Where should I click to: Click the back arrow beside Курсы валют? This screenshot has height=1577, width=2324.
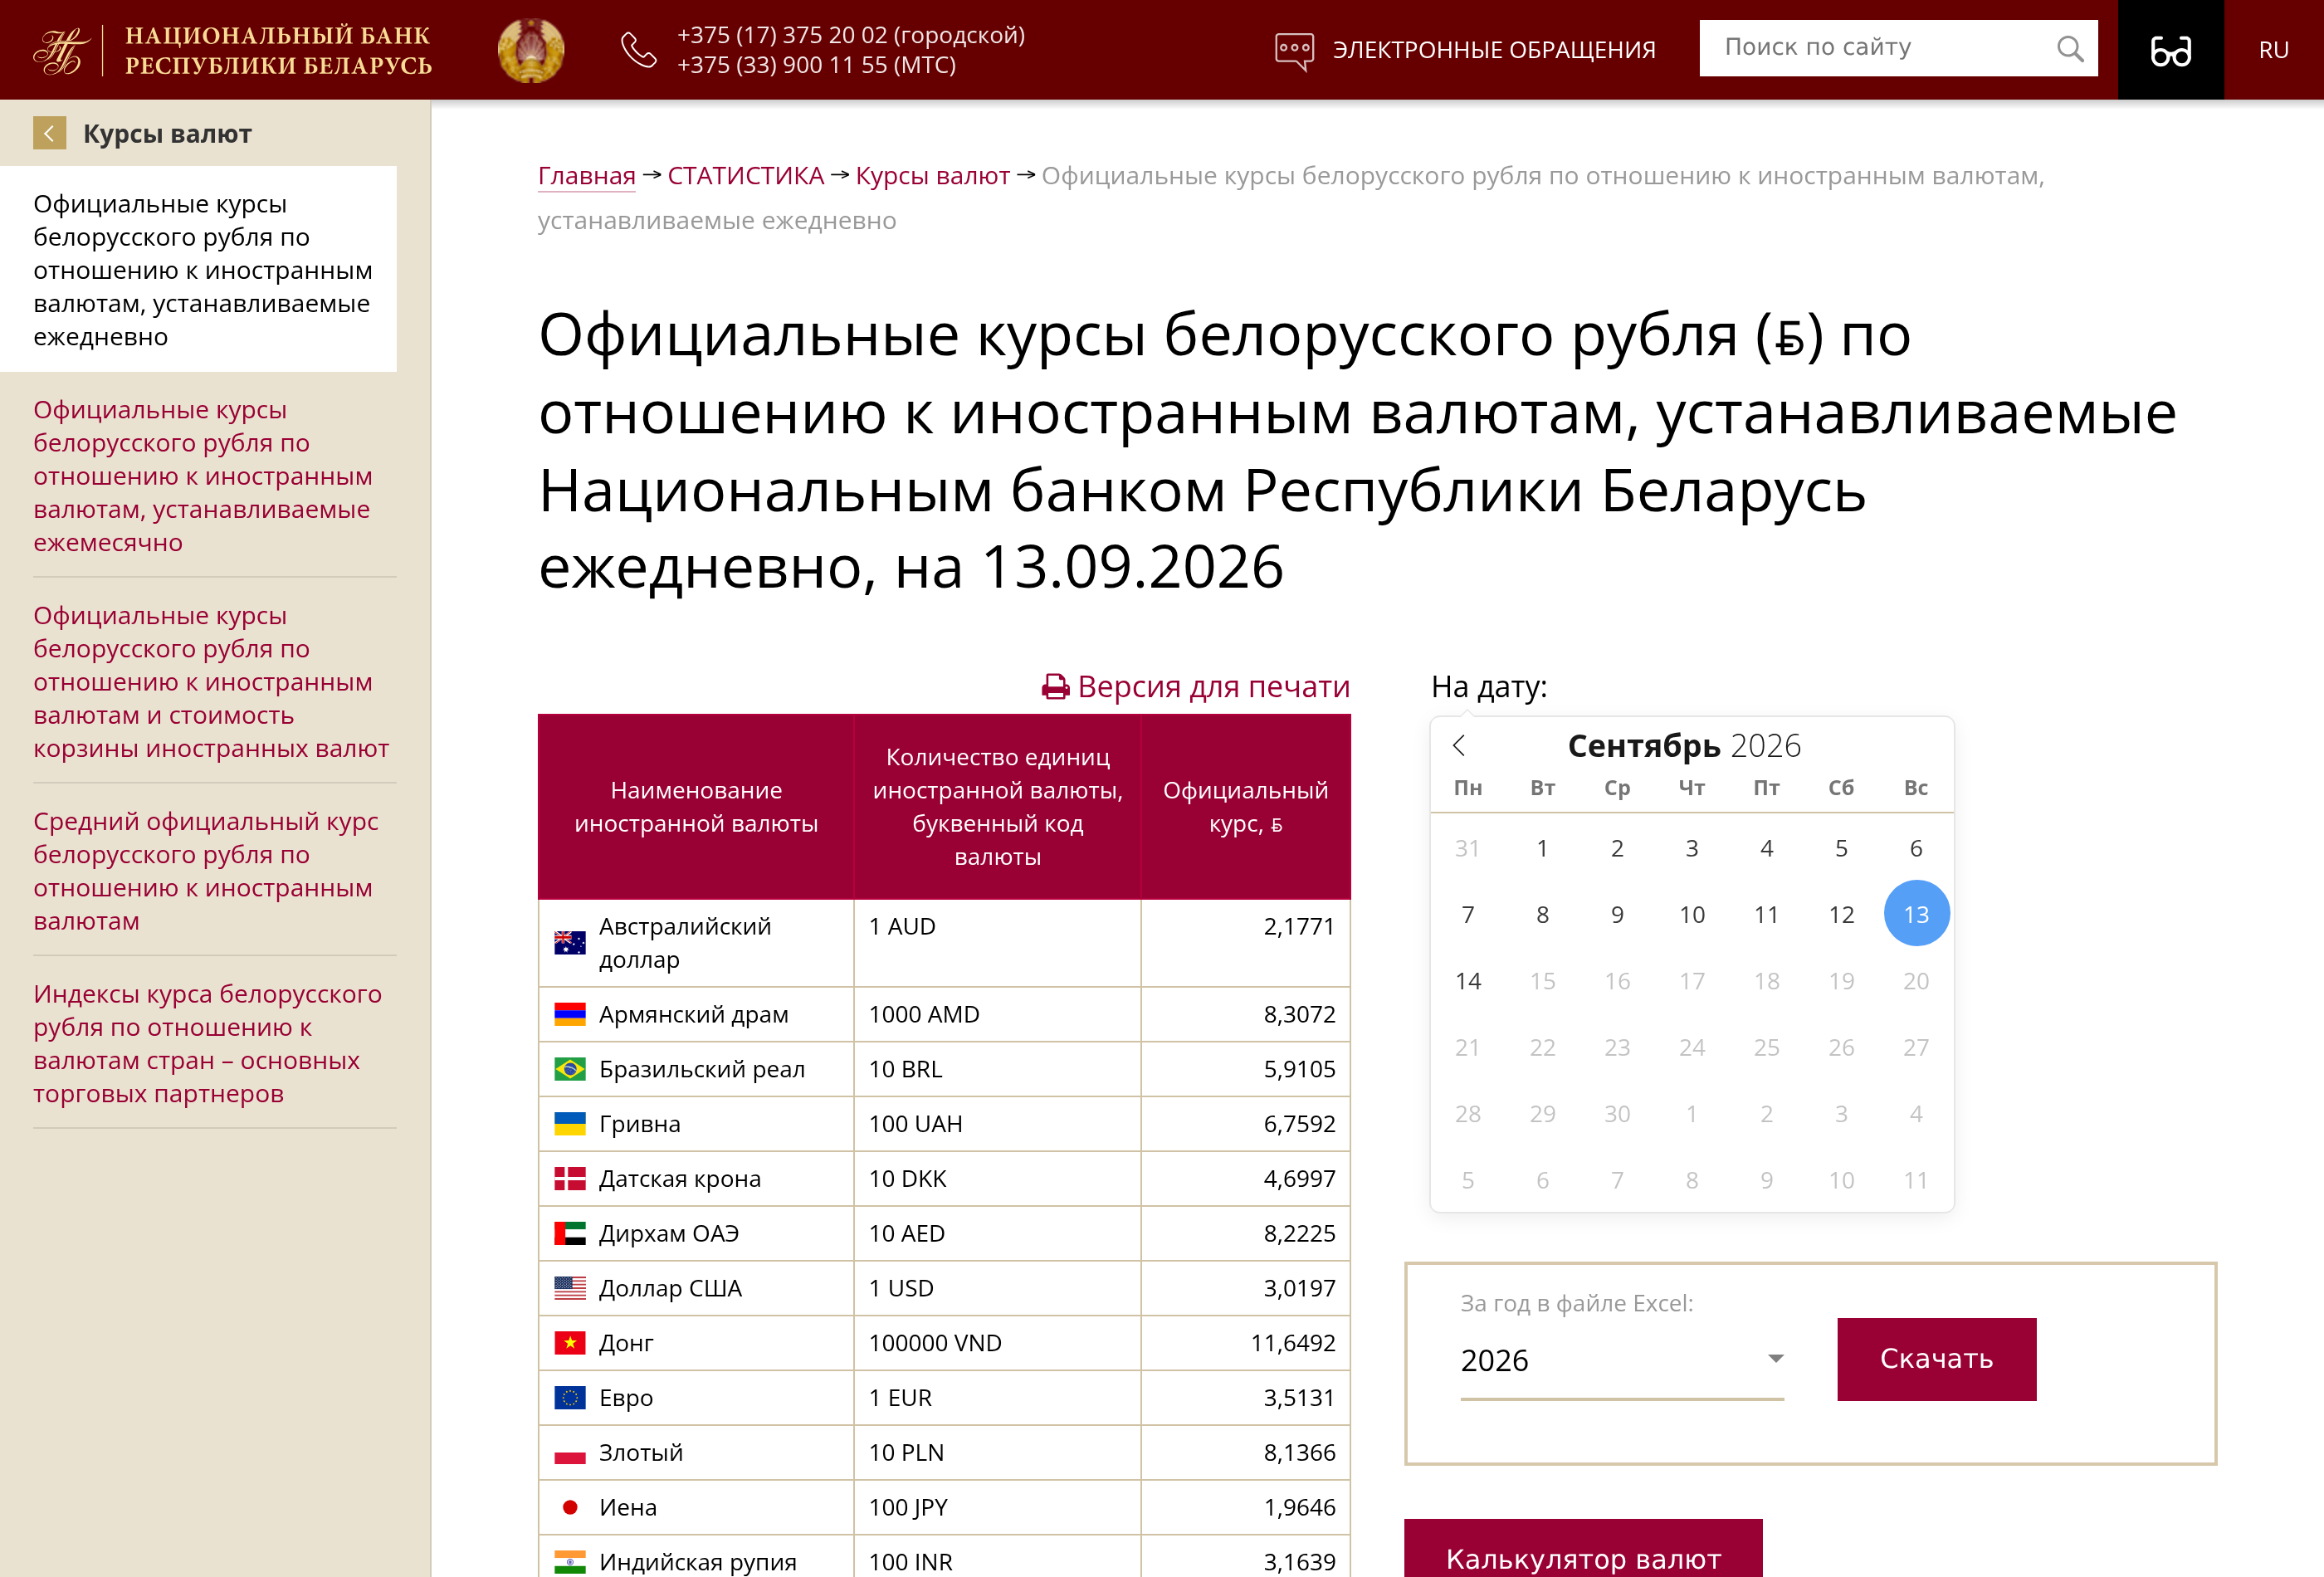coord(49,133)
